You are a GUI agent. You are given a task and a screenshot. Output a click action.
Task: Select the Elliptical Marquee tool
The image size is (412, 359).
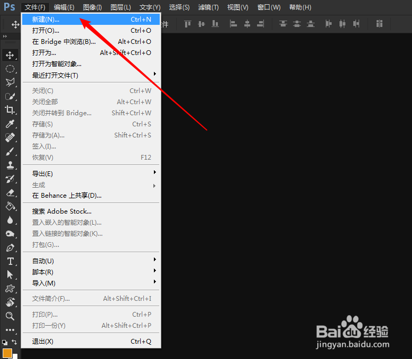(x=10, y=69)
